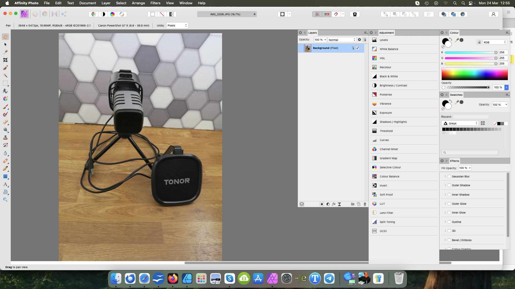Select the Crop tool
The height and width of the screenshot is (289, 515).
pyautogui.click(x=5, y=60)
